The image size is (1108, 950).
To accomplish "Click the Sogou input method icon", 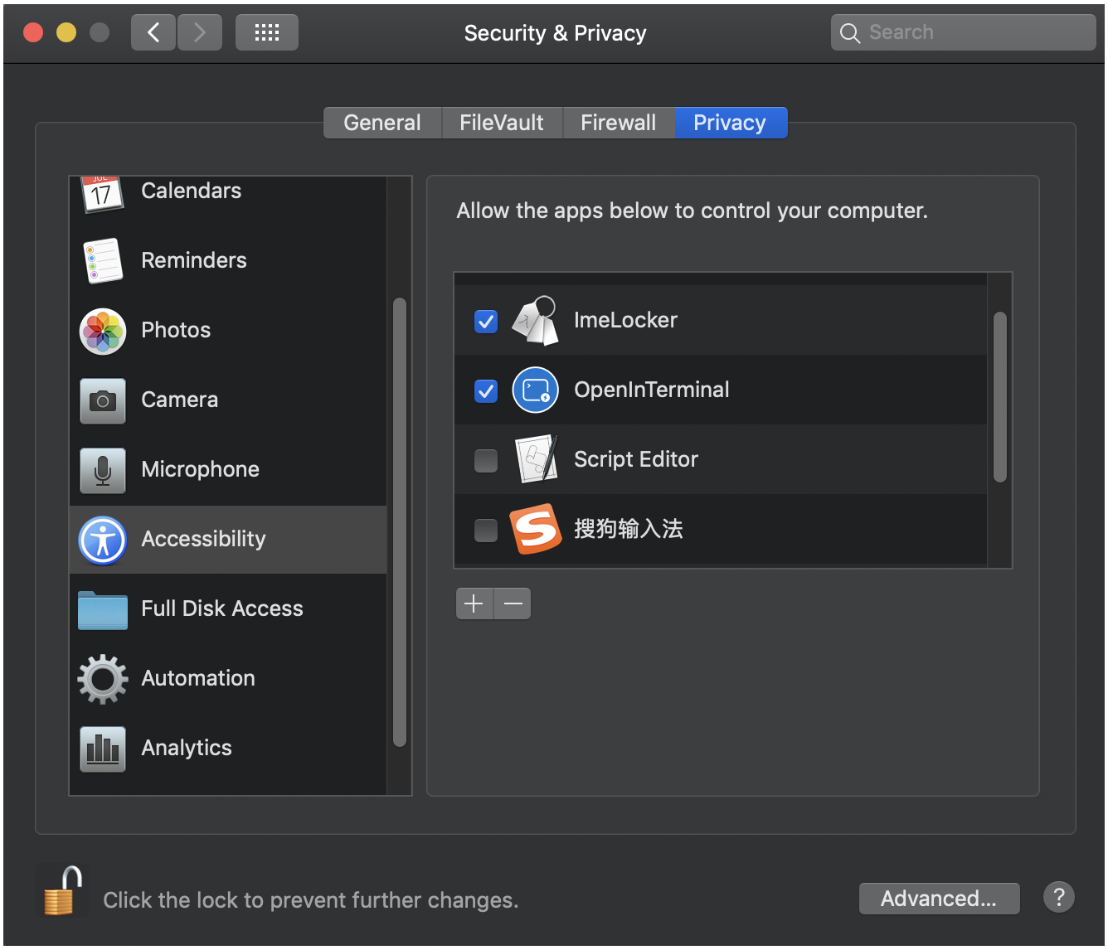I will click(x=535, y=528).
